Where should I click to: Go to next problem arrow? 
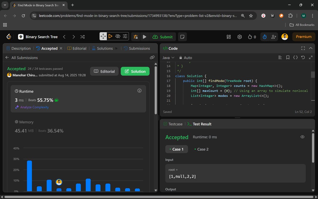74,37
